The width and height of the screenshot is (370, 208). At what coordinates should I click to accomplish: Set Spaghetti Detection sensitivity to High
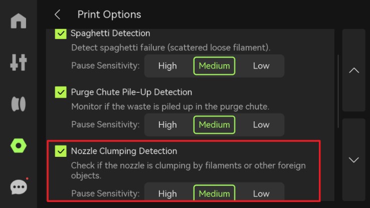pyautogui.click(x=167, y=66)
